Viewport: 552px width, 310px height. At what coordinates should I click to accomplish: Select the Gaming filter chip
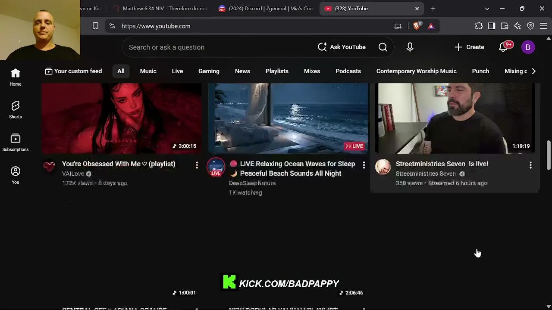209,71
